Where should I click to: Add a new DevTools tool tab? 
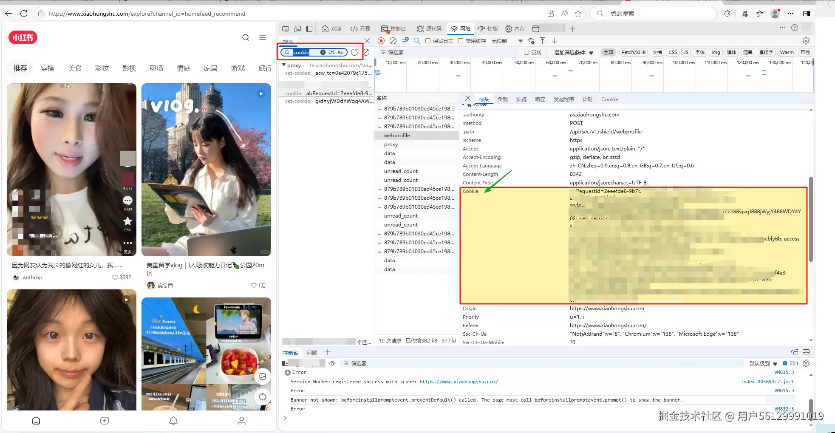(x=572, y=29)
